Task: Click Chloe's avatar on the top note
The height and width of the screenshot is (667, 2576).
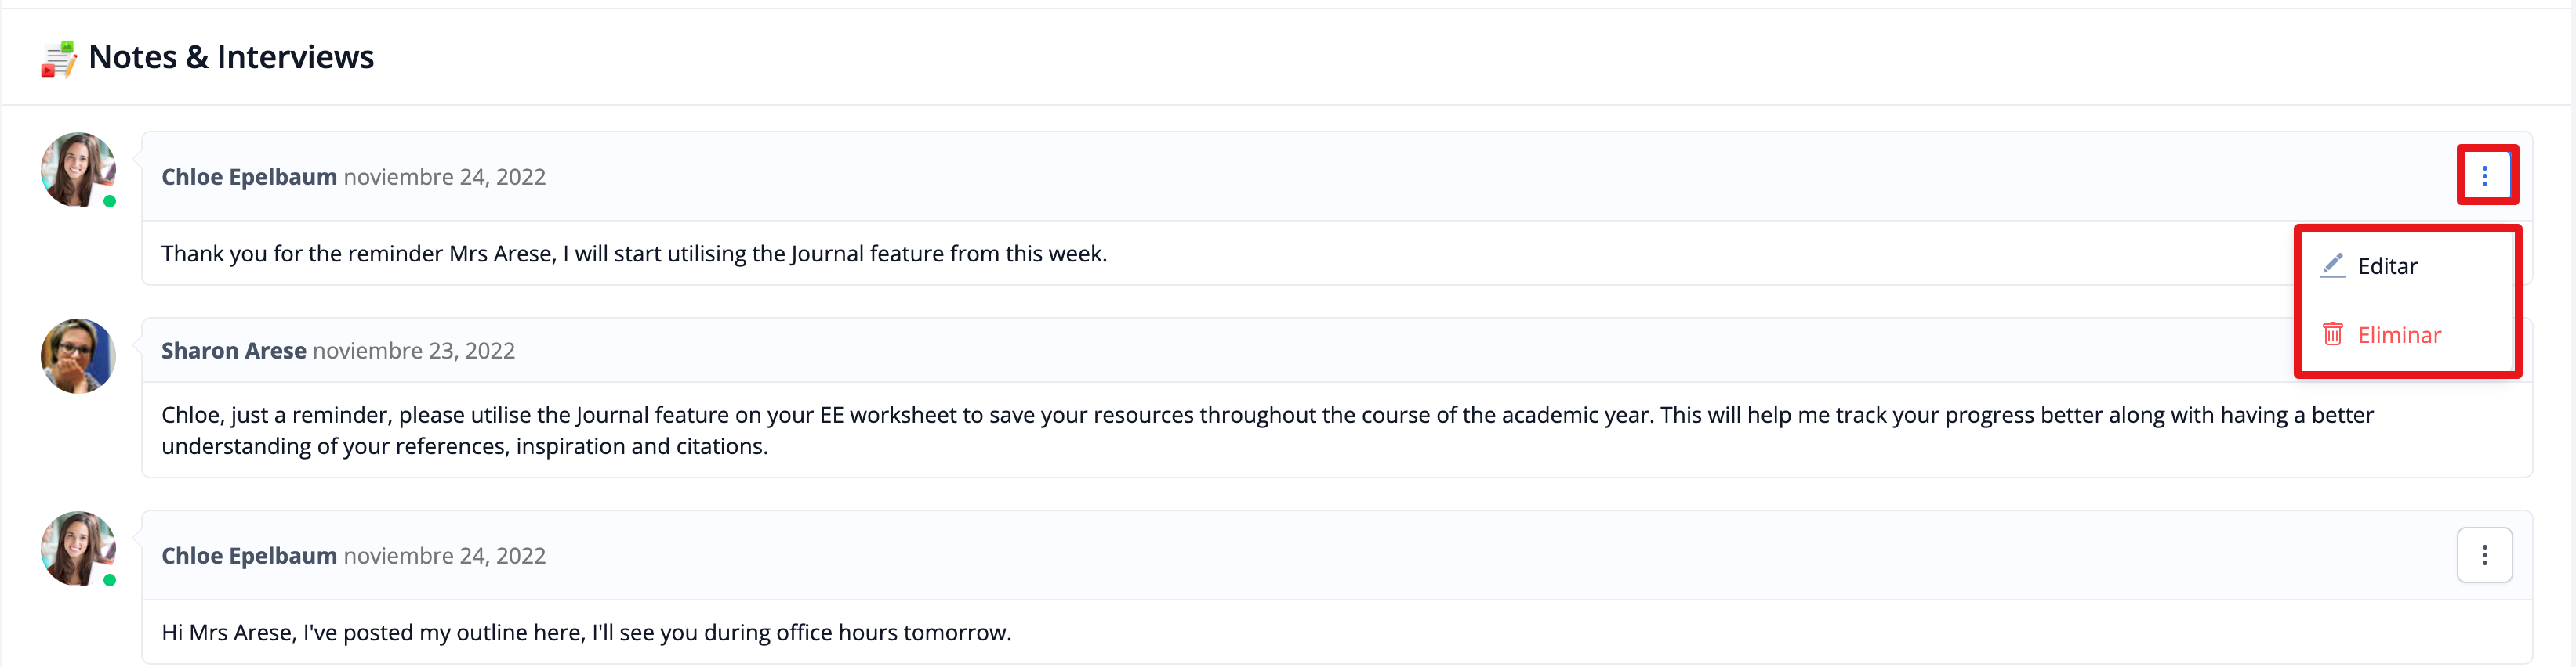Action: point(78,170)
